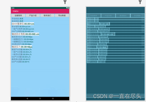The image size is (146, 102).
Task: Click the 设备联网 button in design view
Action: pyautogui.click(x=18, y=15)
